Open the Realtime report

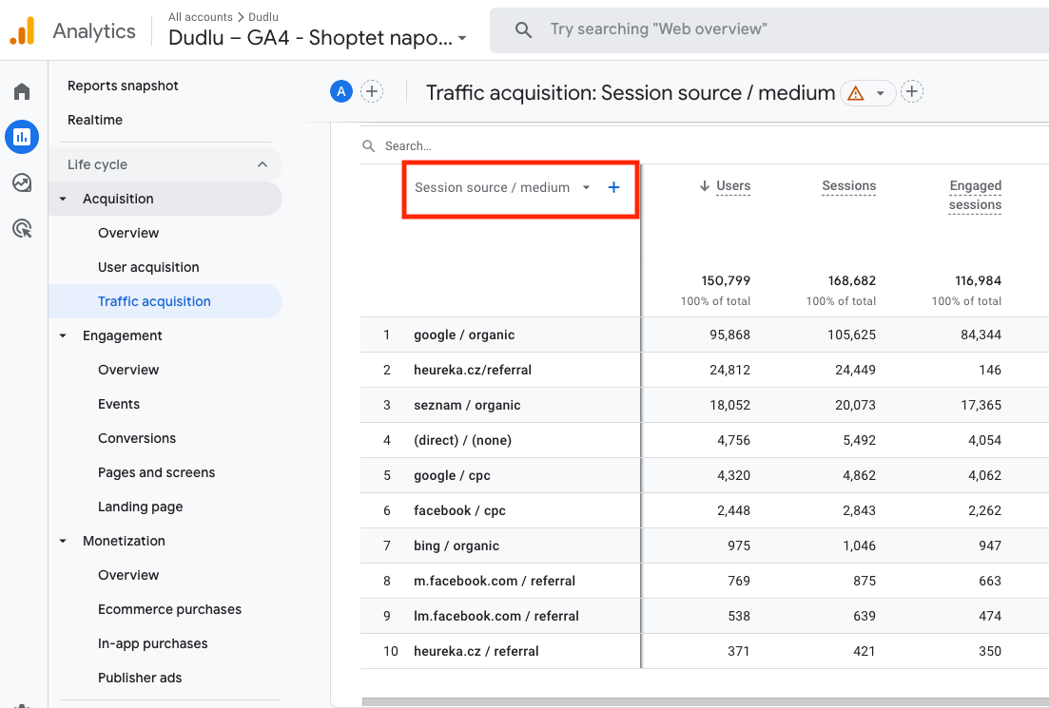click(95, 120)
